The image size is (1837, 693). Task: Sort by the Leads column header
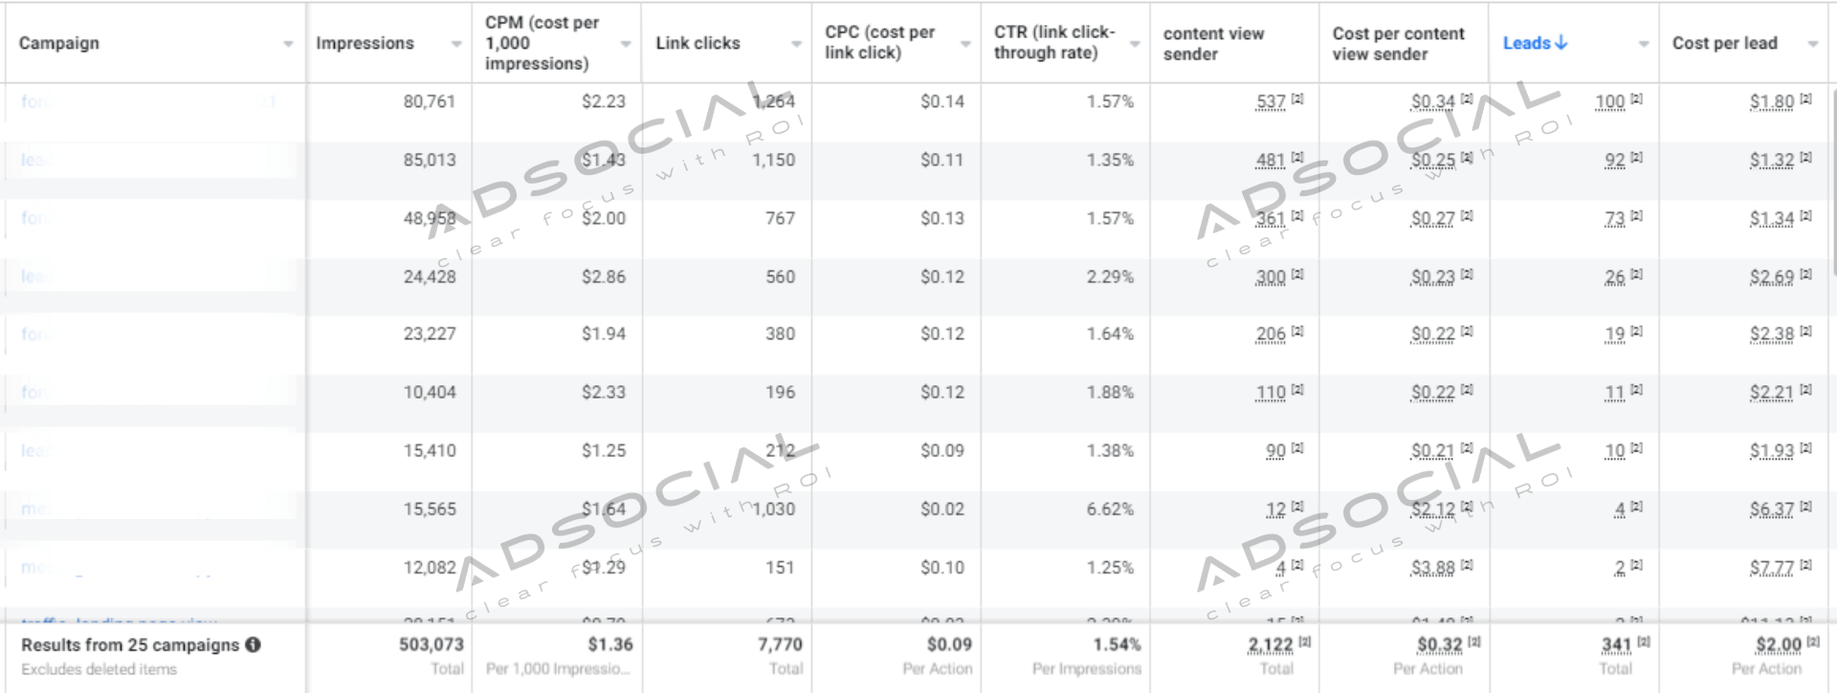coord(1526,43)
